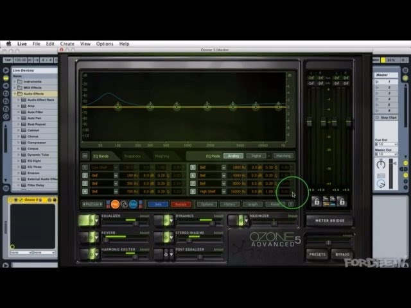Viewport: 411px width, 308px height.
Task: Click the red Bypass button in EQ module
Action: (181, 204)
